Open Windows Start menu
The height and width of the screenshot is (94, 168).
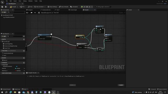pyautogui.click(x=2, y=92)
